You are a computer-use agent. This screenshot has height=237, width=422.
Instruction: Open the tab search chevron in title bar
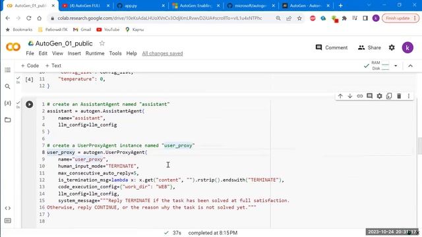(369, 5)
